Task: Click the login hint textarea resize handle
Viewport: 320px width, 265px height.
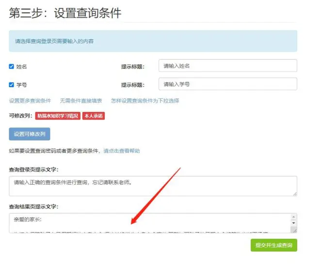Action: tap(295, 194)
